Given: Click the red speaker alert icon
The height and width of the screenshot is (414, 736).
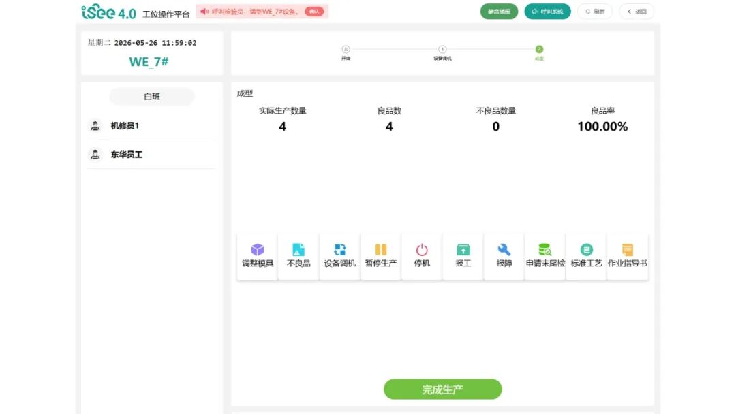Looking at the screenshot, I should pyautogui.click(x=204, y=12).
